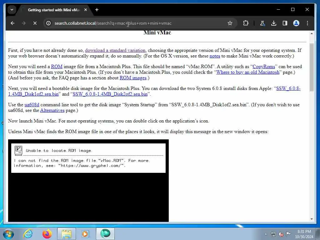The height and width of the screenshot is (240, 320).
Task: View site information icon in address bar
Action: pyautogui.click(x=48, y=23)
